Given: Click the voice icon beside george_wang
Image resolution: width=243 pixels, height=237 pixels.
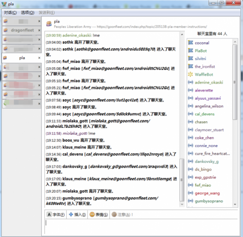Looking at the screenshot, I should tap(190, 193).
